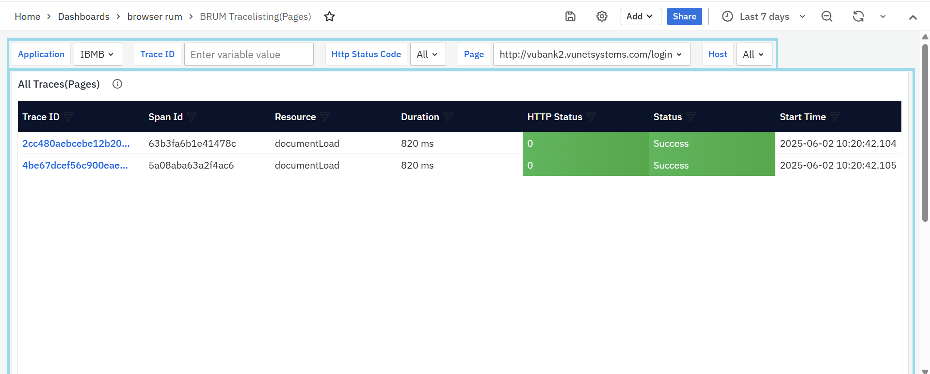Expand the Application IBMB dropdown

(x=97, y=54)
